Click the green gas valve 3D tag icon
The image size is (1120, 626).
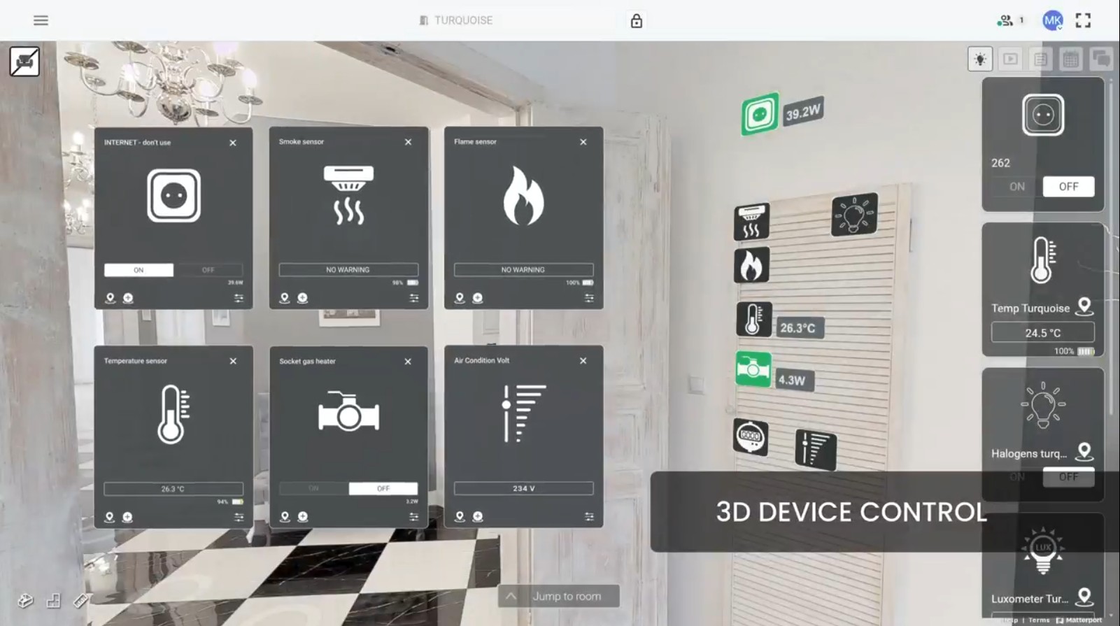(753, 368)
